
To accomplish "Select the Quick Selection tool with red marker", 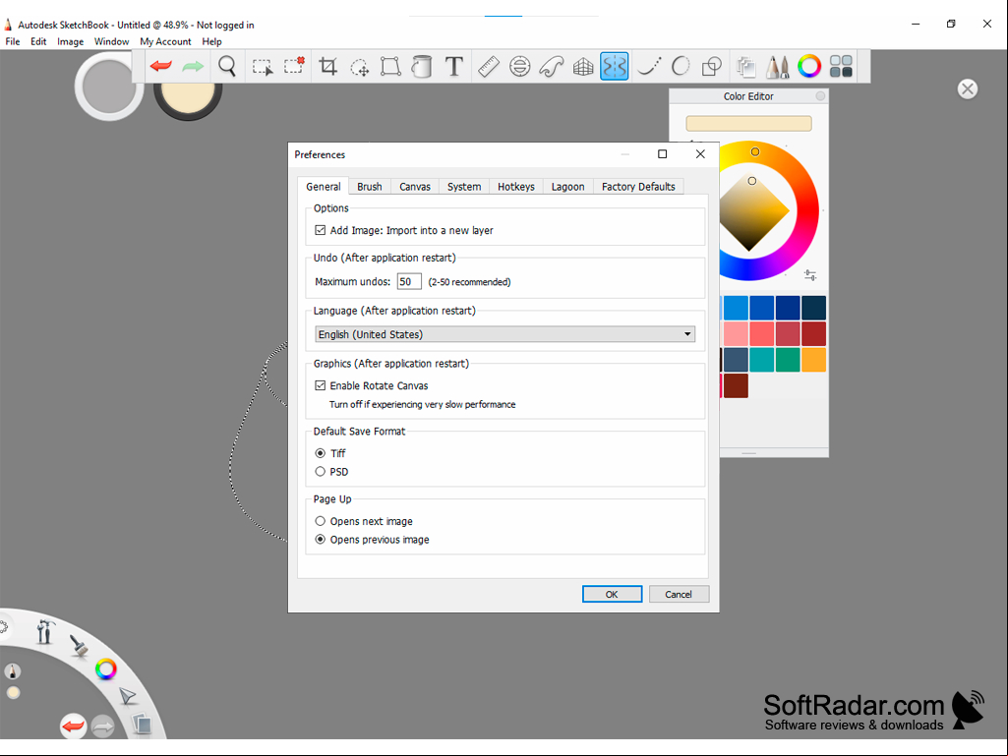I will click(x=294, y=66).
